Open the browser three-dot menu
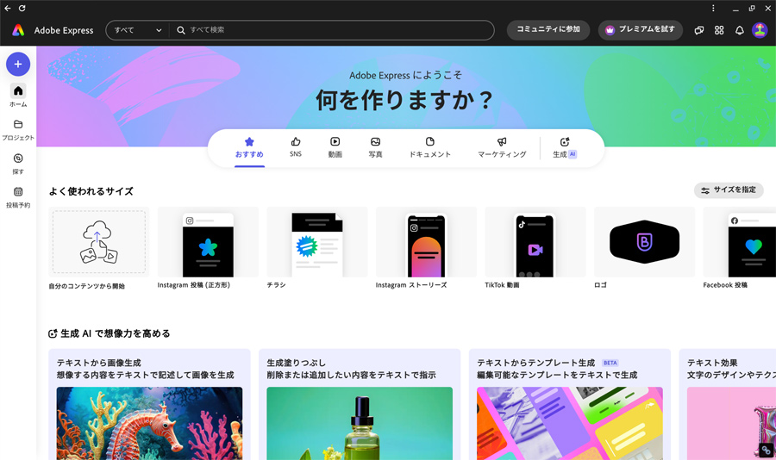Viewport: 776px width, 460px height. click(x=713, y=8)
